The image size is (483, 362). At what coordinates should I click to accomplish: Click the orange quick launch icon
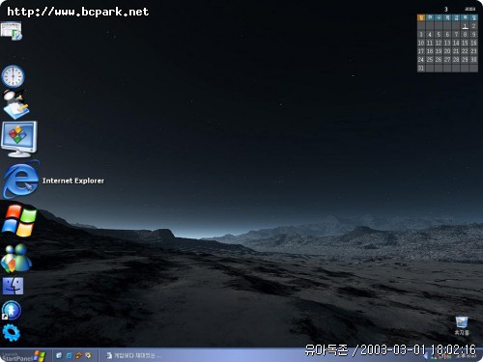[78, 355]
